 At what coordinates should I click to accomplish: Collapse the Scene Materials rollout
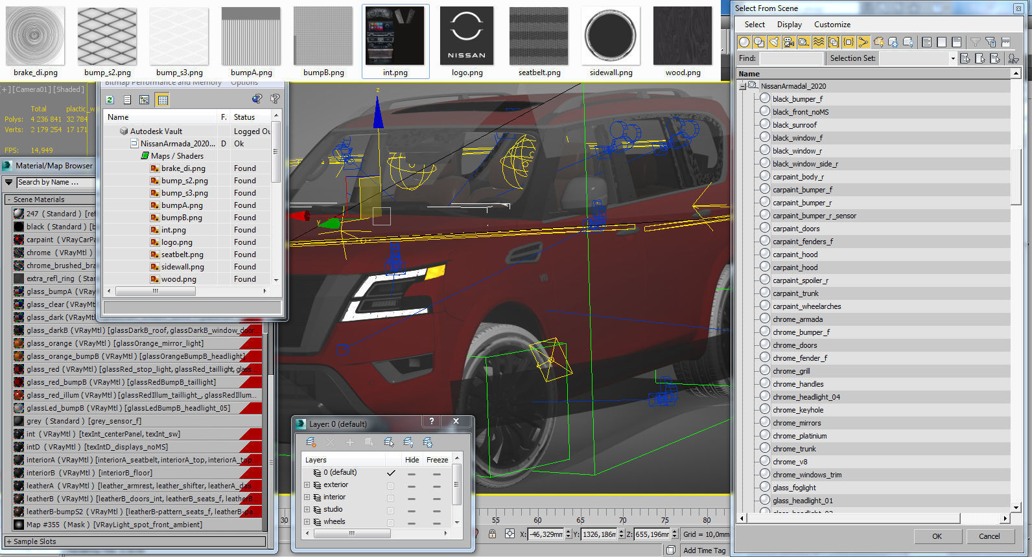(x=9, y=199)
